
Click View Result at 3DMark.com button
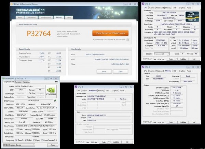[x=110, y=33]
